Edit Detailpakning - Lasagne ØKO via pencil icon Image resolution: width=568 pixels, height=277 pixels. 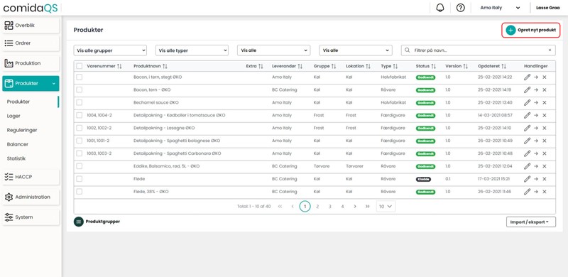(x=527, y=128)
